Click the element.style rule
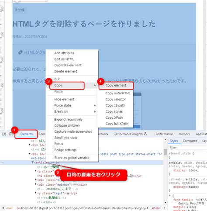207x211 pixels. 181,153
